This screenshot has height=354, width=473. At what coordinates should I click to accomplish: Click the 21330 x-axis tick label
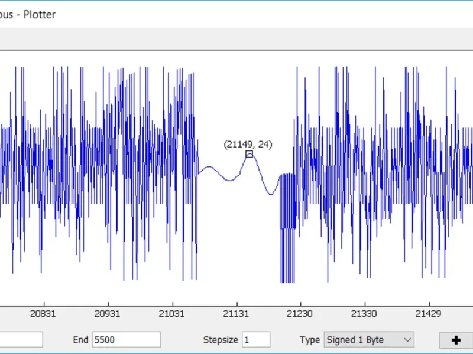(x=364, y=314)
